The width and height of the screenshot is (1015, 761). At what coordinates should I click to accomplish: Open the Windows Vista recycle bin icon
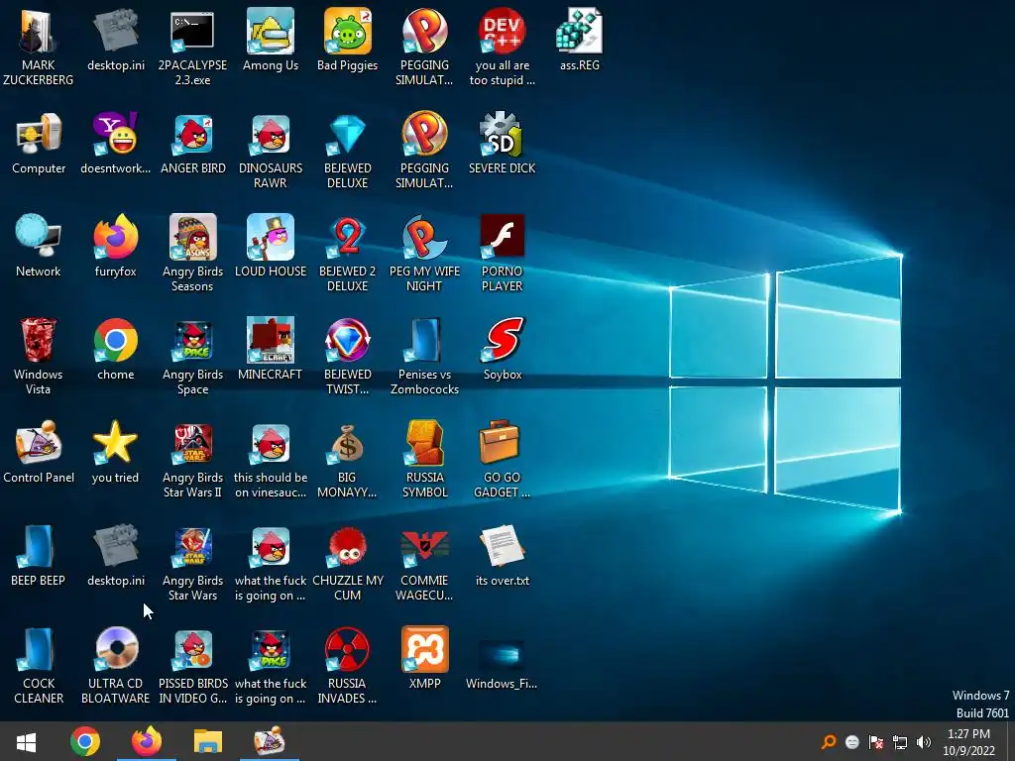39,356
